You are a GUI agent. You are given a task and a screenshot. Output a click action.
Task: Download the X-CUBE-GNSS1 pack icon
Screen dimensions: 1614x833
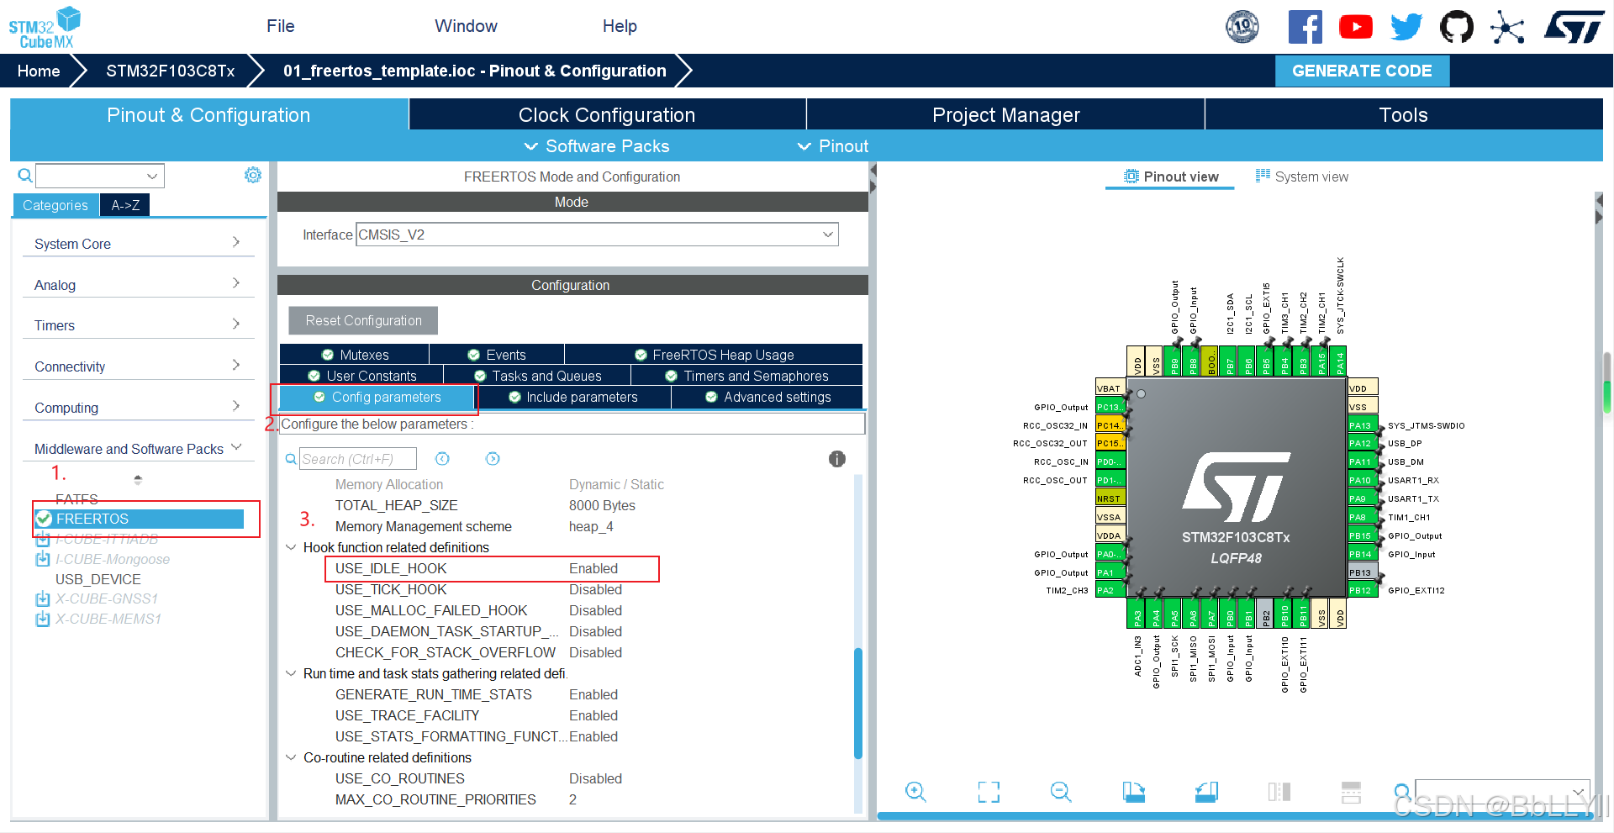coord(43,599)
